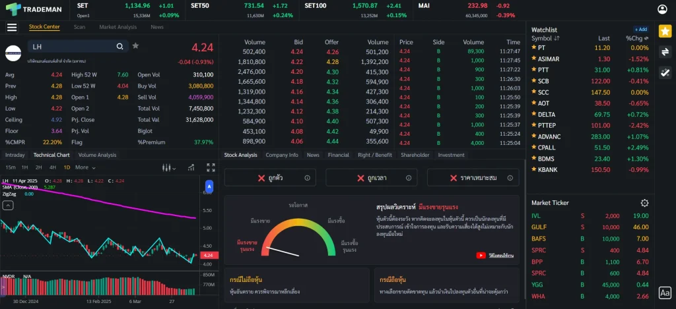Switch to the Volume Analysis tab
Viewport: 676px width, 309px height.
tap(97, 155)
